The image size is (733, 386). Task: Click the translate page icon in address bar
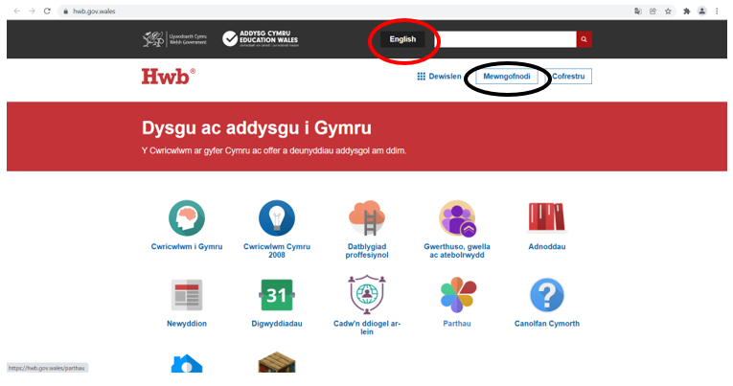(637, 11)
